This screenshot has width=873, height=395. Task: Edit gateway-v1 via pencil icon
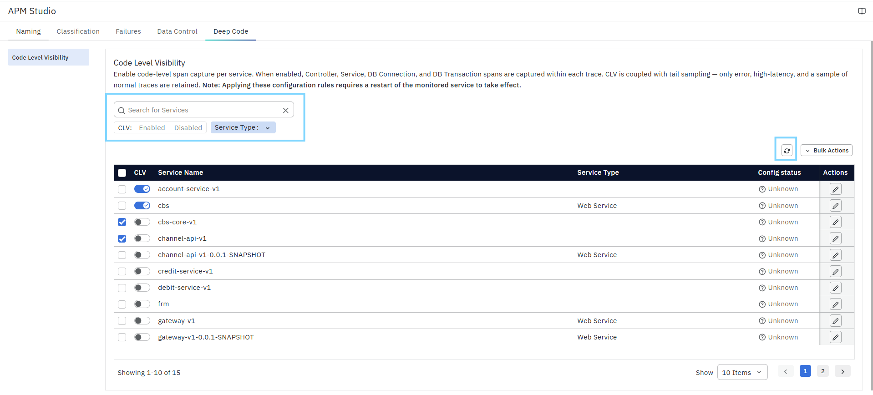click(x=835, y=321)
